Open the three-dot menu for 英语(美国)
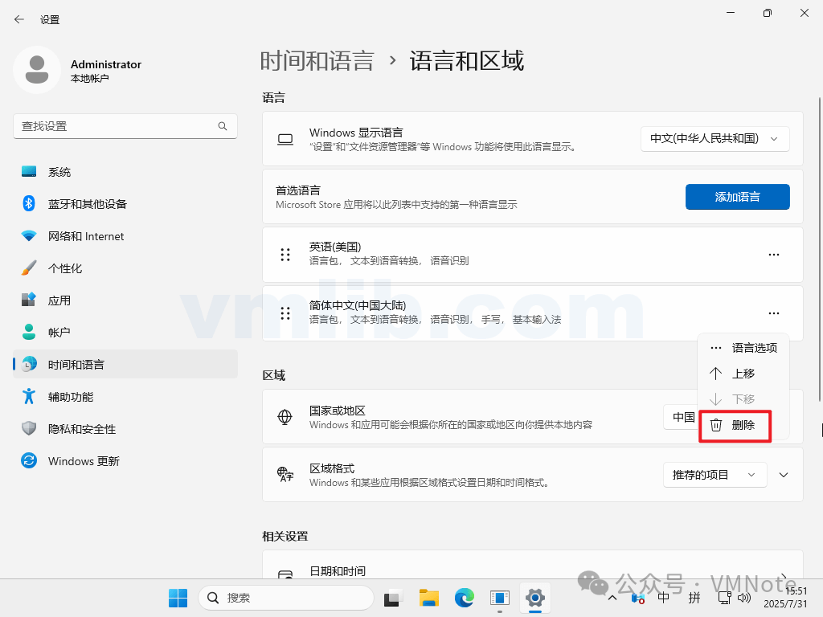 tap(773, 255)
